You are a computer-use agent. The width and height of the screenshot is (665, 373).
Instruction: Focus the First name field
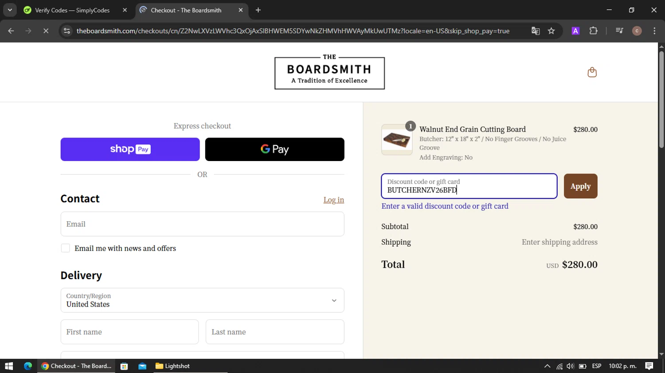(x=129, y=332)
